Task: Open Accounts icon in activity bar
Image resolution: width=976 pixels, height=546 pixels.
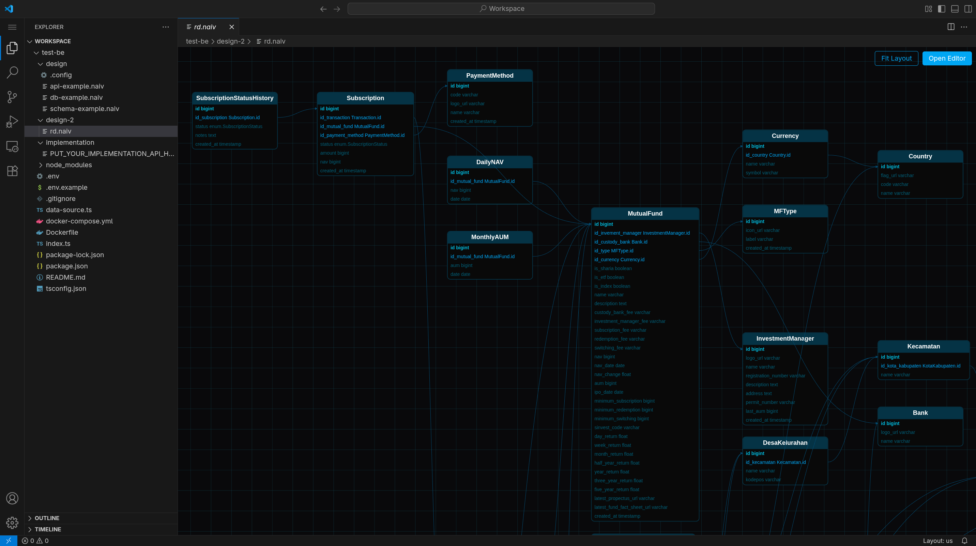Action: tap(12, 498)
